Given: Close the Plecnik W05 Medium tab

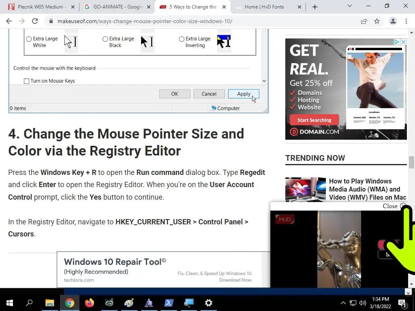Looking at the screenshot, I should (73, 7).
